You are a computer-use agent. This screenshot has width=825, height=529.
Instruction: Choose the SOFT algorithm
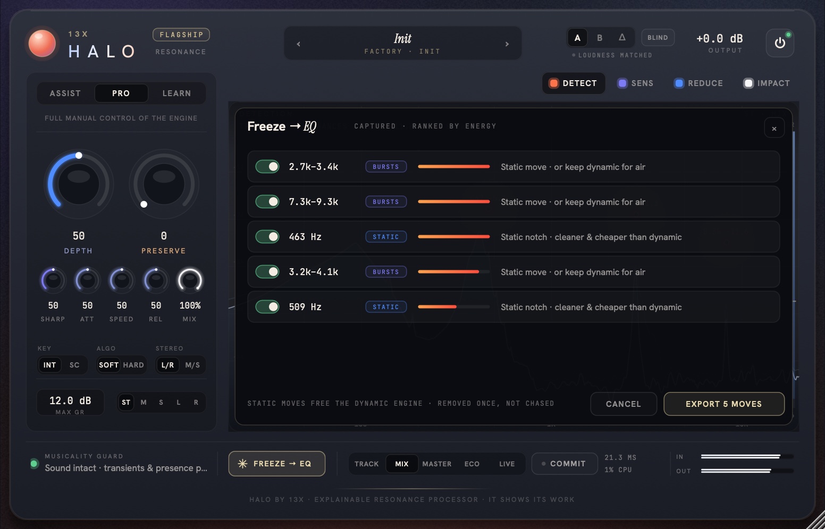[x=108, y=365]
